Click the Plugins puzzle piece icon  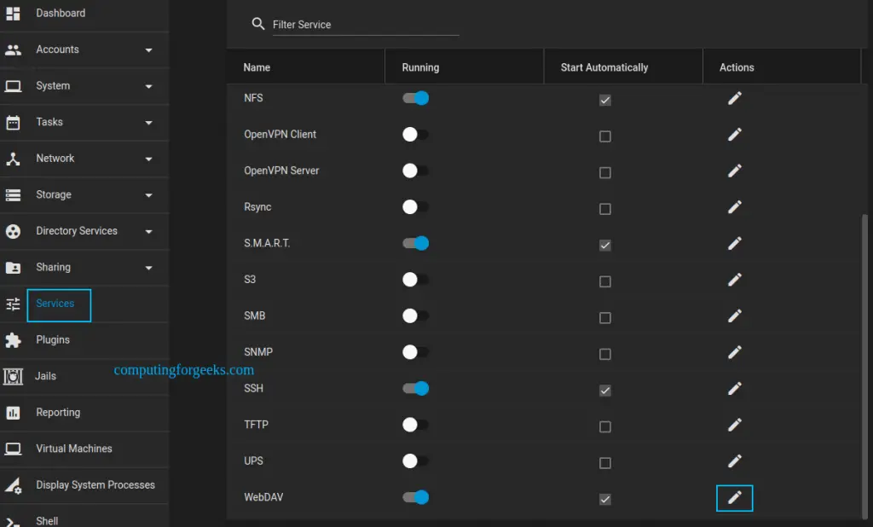(x=13, y=339)
